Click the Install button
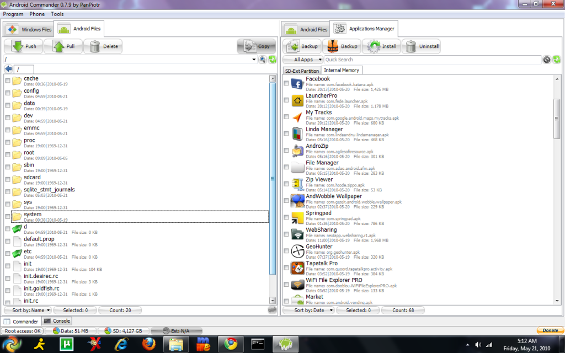The image size is (565, 353). click(x=382, y=46)
